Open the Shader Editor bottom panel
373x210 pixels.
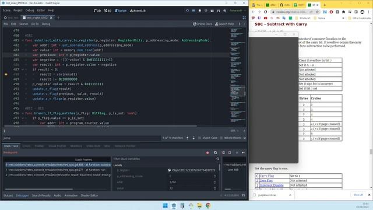[x=89, y=195]
